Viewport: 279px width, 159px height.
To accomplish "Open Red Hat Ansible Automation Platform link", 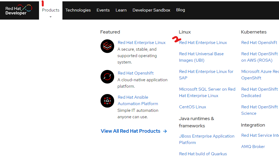I will pos(138,100).
